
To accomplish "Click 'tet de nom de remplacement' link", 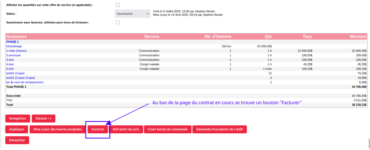I will point(25,82).
